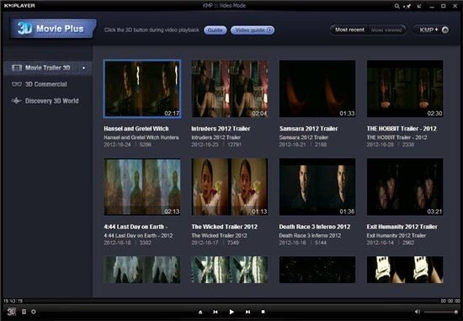Mute audio with the speaker icon
The height and width of the screenshot is (321, 463).
point(418,312)
